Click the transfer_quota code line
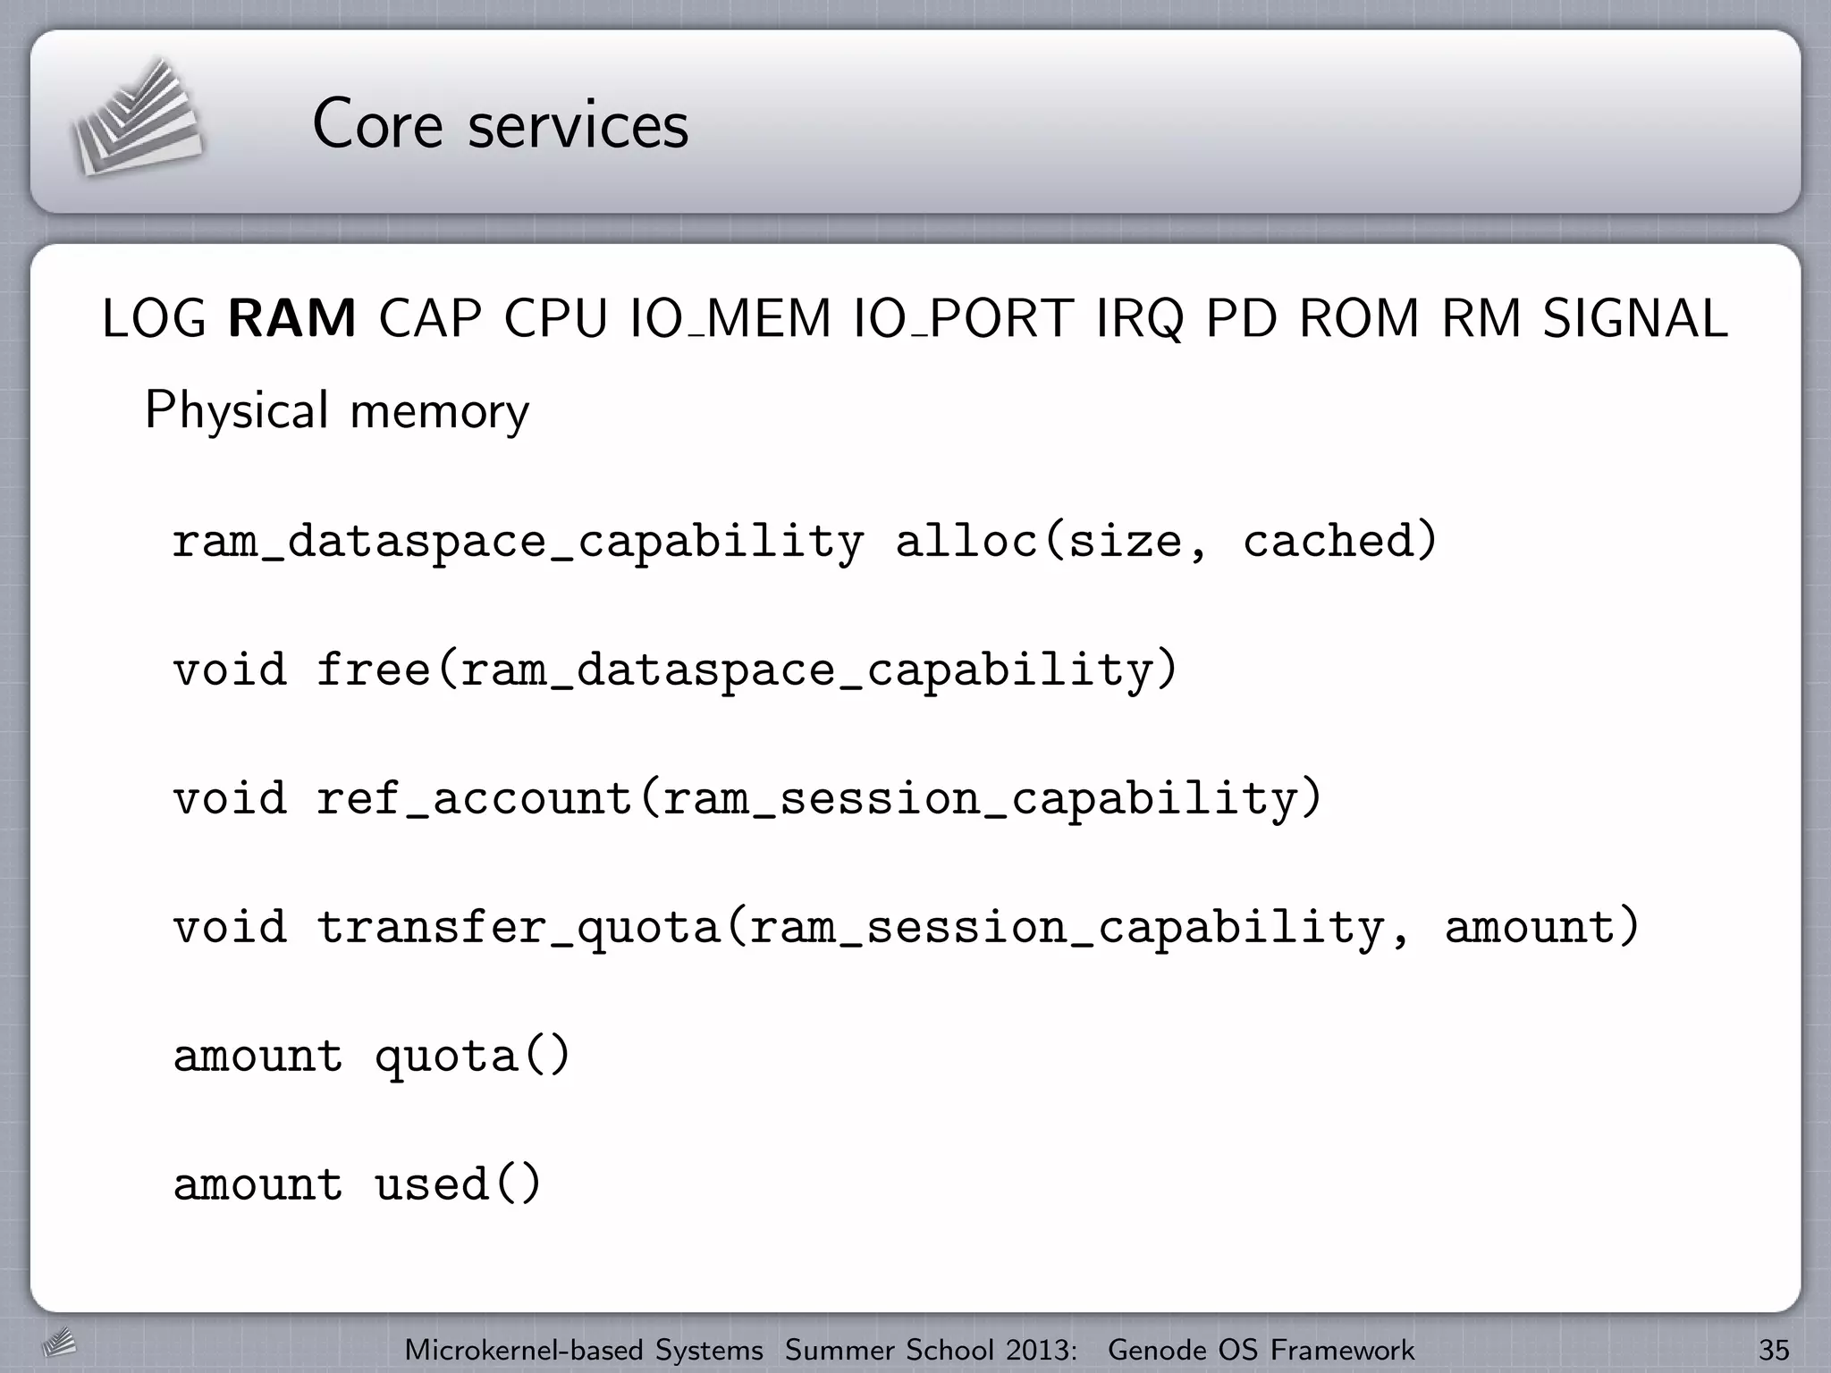The width and height of the screenshot is (1831, 1373). click(x=906, y=927)
